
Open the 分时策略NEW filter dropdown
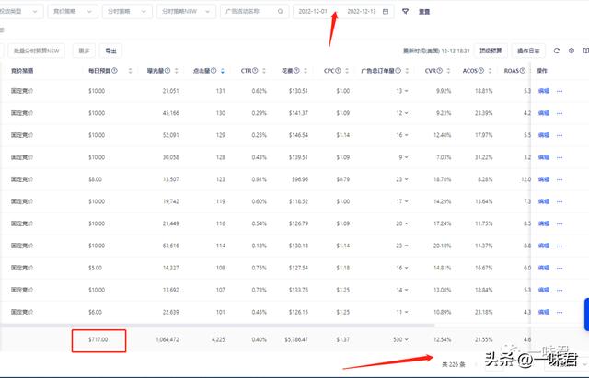click(x=186, y=12)
